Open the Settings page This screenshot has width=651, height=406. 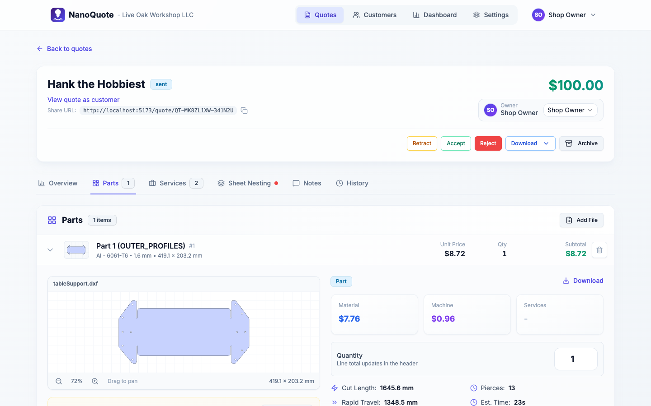click(491, 15)
